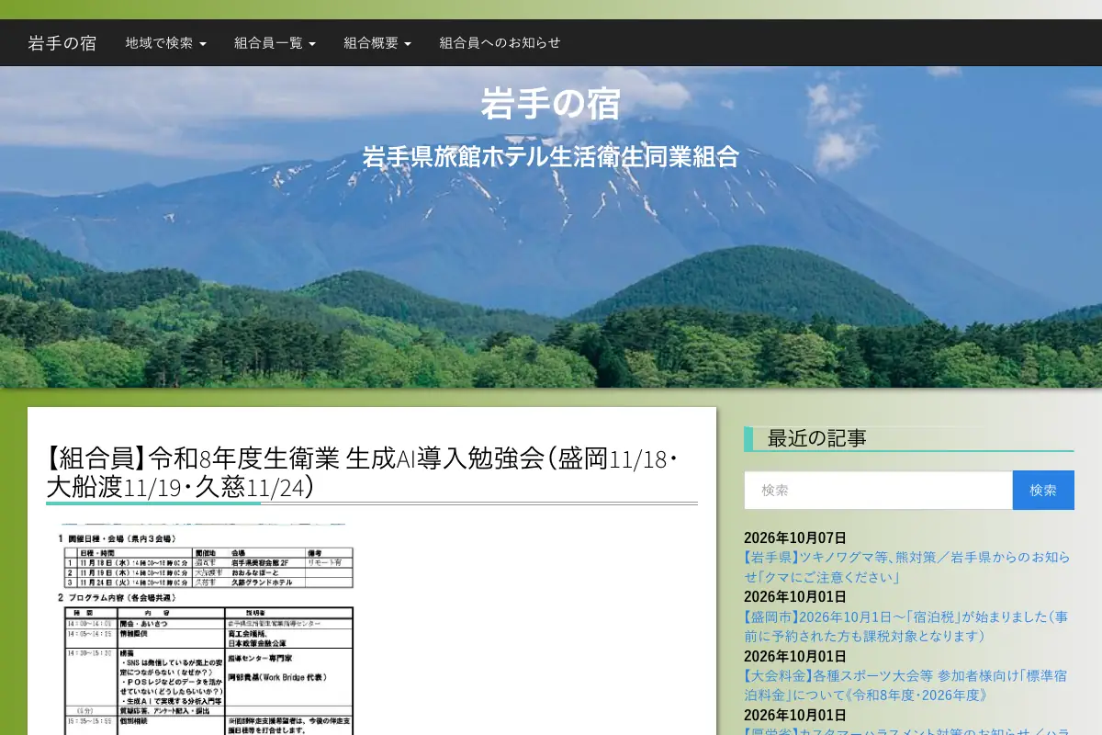Open the 組合員へのお知らせ menu item
This screenshot has width=1102, height=735.
point(500,43)
